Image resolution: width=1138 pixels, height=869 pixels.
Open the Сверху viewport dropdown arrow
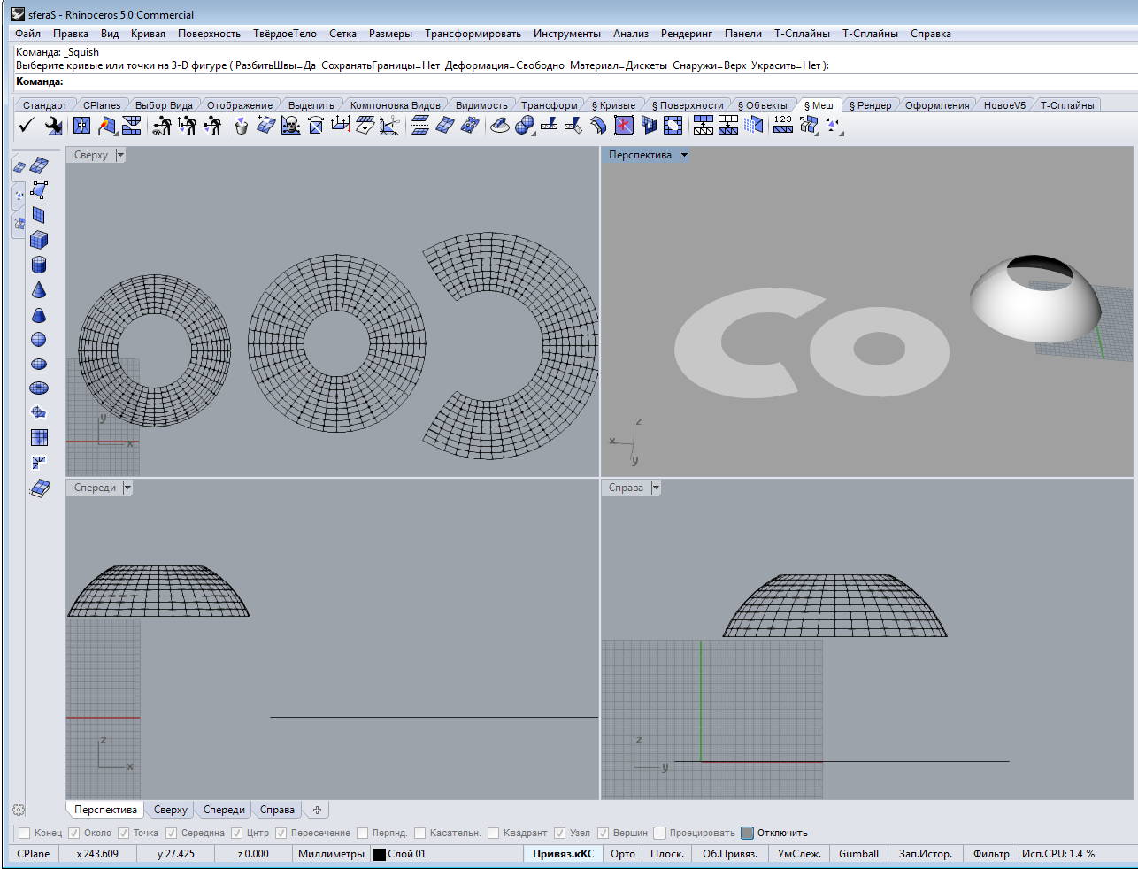(x=120, y=155)
